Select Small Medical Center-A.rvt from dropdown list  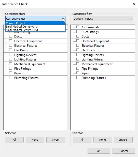35,27
